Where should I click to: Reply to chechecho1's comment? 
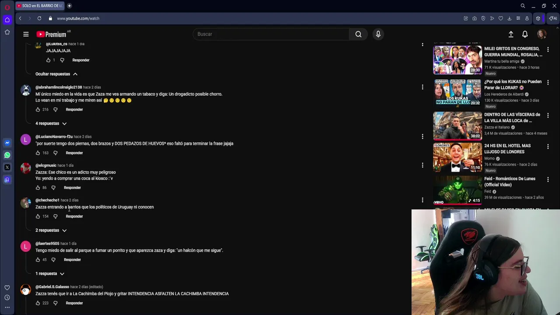click(74, 216)
